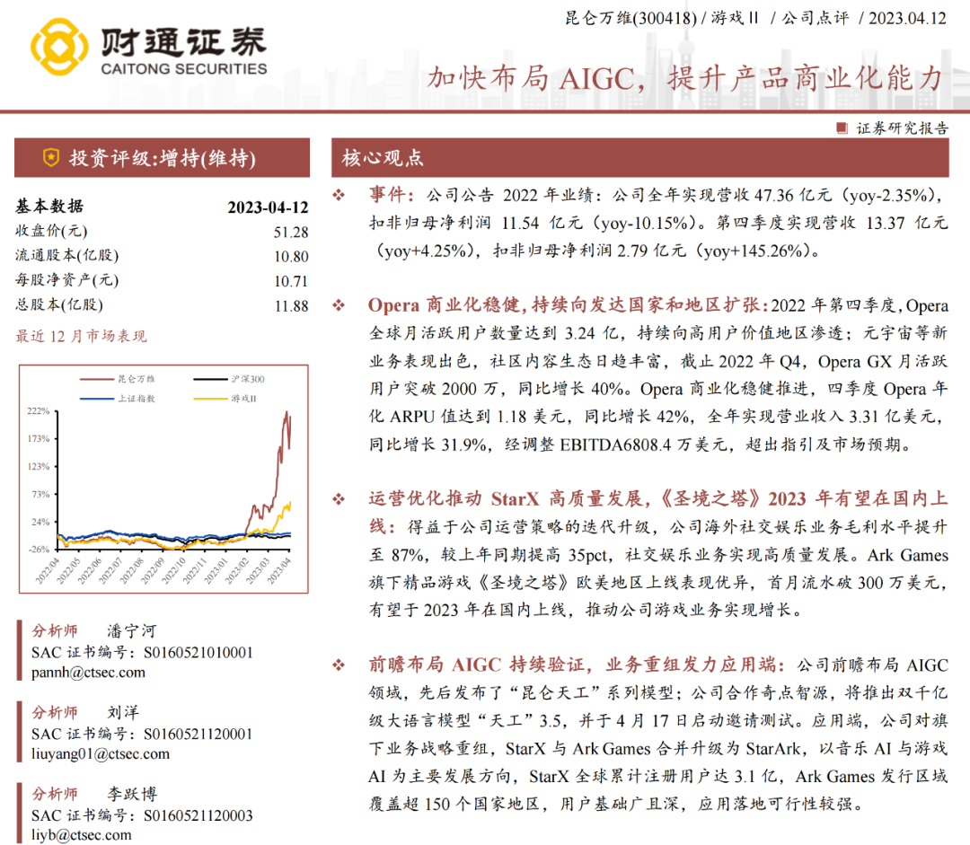Click the 222% y-axis label
Viewport: 970px width, 845px height.
coord(39,410)
